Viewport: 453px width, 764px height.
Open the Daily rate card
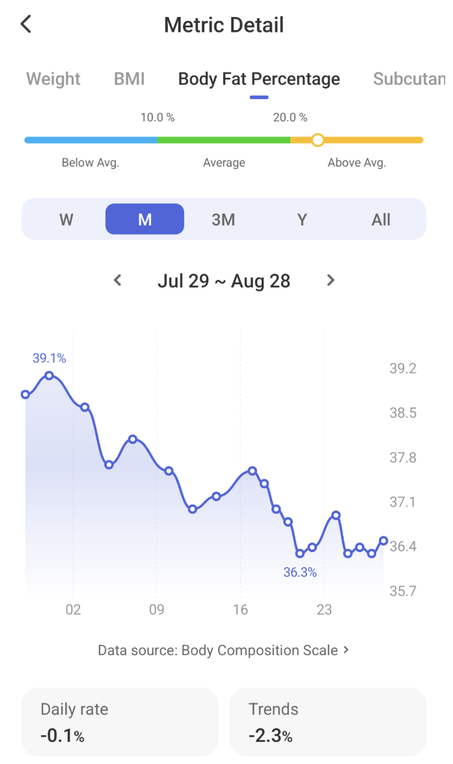[120, 722]
